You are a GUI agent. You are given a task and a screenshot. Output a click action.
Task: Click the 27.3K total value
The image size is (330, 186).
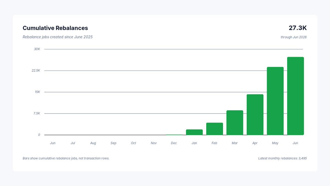(x=298, y=28)
